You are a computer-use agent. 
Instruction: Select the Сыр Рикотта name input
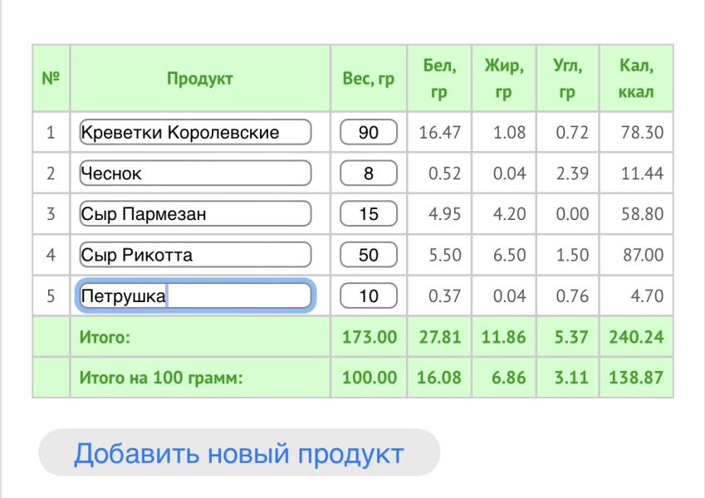tap(196, 256)
